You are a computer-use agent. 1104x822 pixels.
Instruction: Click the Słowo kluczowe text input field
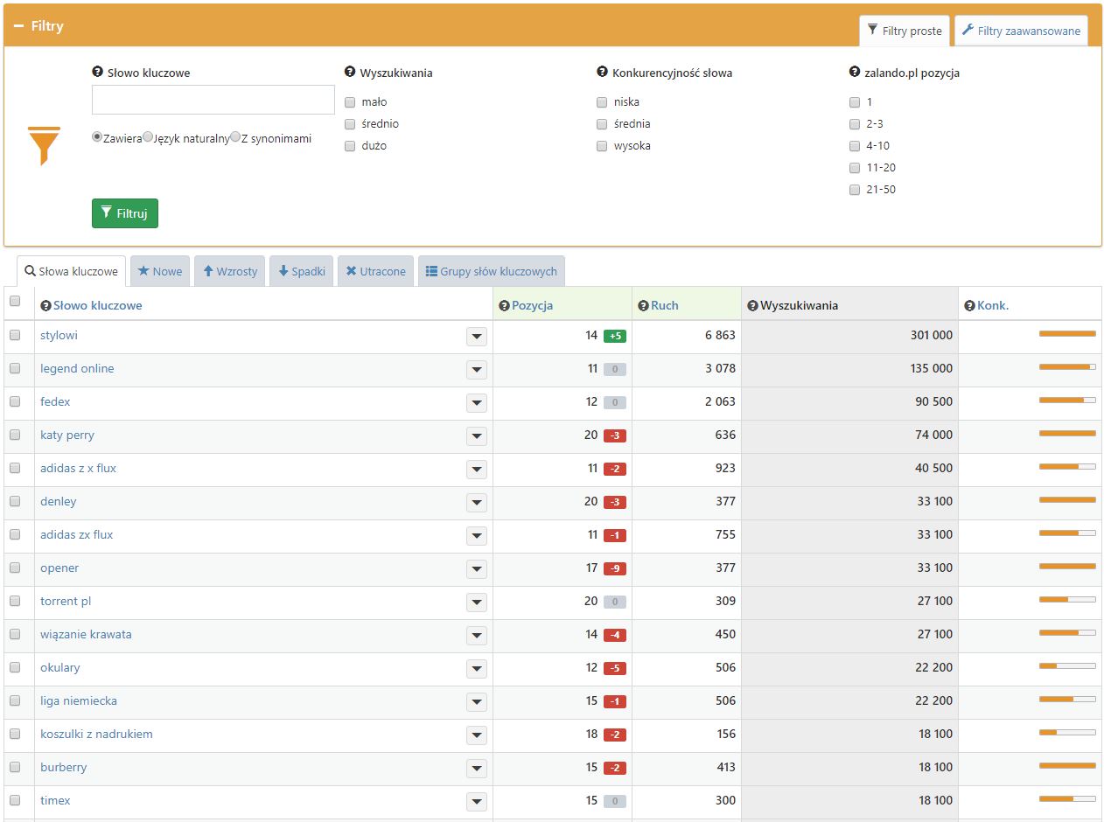pos(213,100)
